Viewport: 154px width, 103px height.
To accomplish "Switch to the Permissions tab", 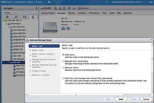I will tap(94, 13).
